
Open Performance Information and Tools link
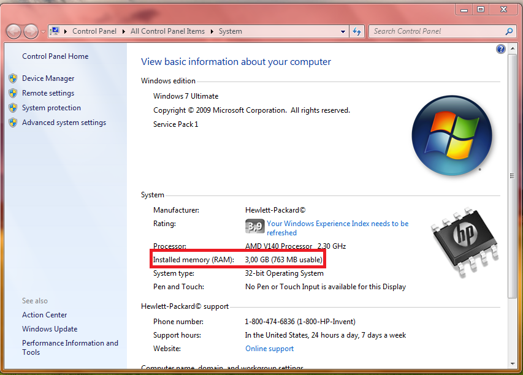tap(70, 347)
